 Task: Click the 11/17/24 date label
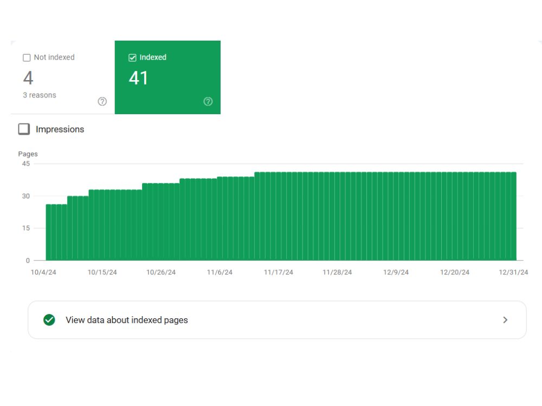coord(279,272)
